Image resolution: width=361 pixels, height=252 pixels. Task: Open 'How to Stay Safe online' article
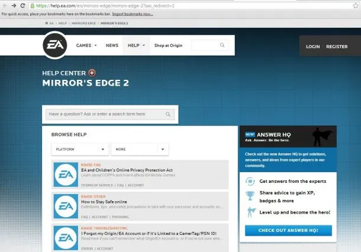(x=104, y=202)
